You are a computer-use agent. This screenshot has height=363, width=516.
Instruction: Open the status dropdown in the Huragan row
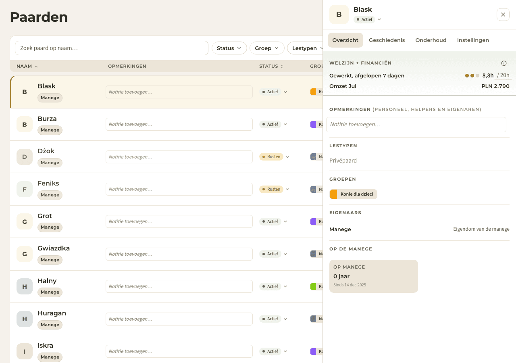(273, 319)
